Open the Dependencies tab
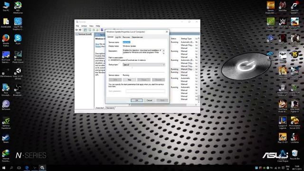The width and height of the screenshot is (304, 171). click(x=137, y=37)
